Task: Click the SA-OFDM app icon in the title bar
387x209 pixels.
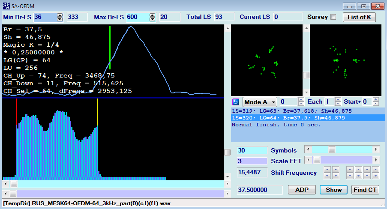Action: [x=6, y=6]
